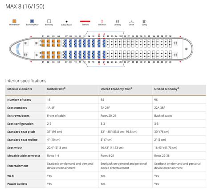The width and height of the screenshot is (211, 192).
Task: Click the Galley cup legend icon
Action: pos(144,21)
